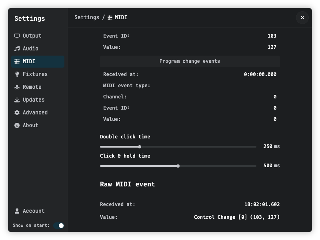
Task: Select the MIDI settings page
Action: pyautogui.click(x=38, y=62)
